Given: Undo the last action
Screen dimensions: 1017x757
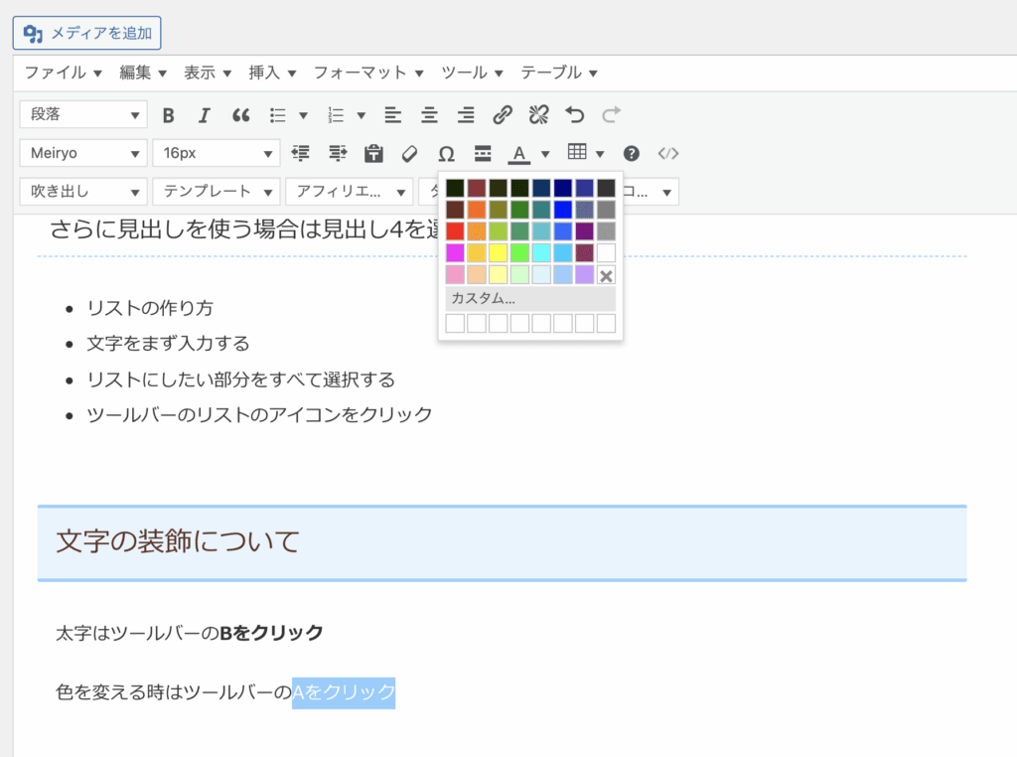Looking at the screenshot, I should [x=574, y=115].
